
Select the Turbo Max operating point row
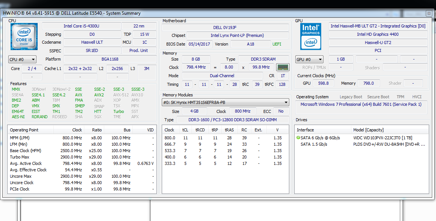pos(82,157)
